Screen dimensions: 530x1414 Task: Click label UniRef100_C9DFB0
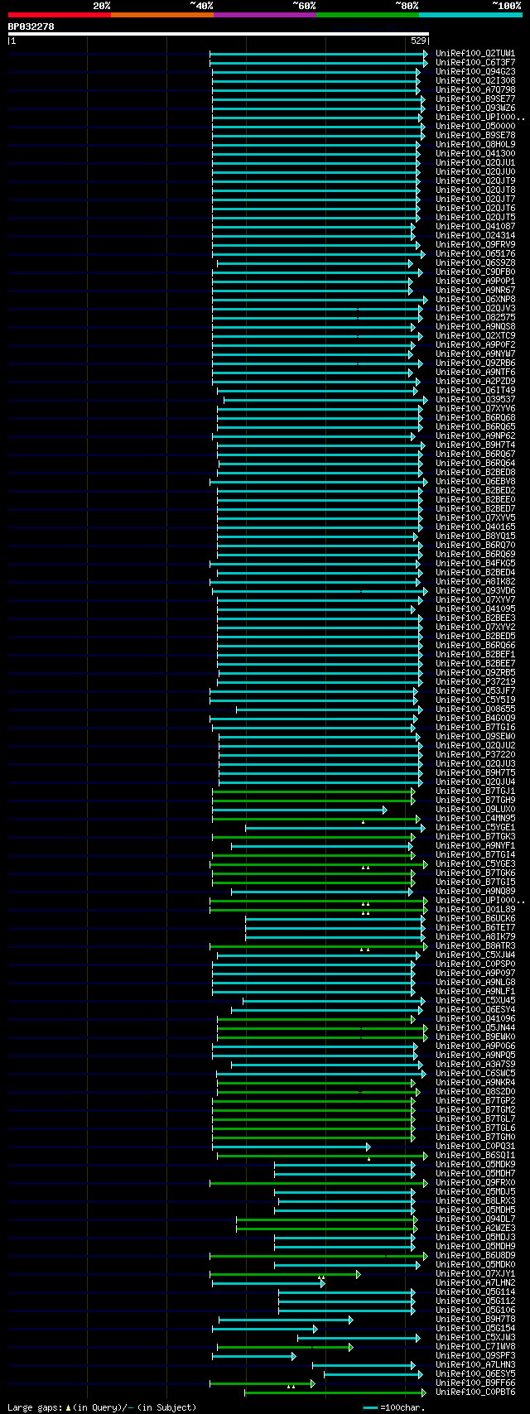(475, 272)
